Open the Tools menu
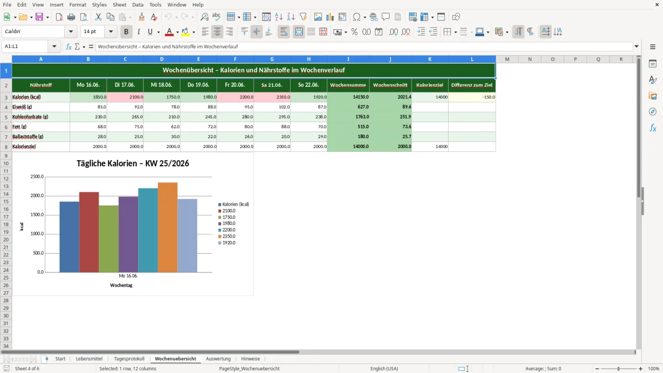This screenshot has width=663, height=373. point(155,4)
